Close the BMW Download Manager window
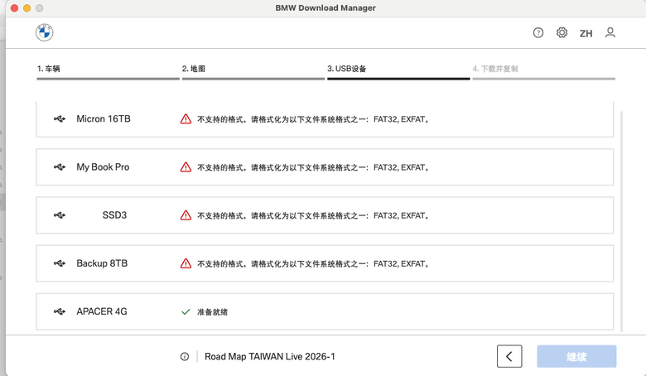646x376 pixels. [x=14, y=7]
